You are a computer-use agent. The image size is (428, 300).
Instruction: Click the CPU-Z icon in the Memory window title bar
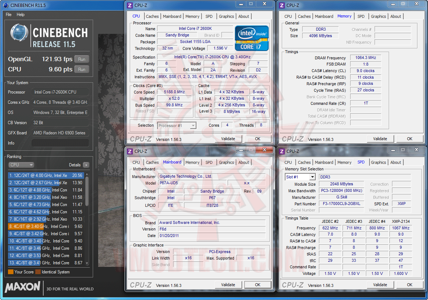(282, 5)
